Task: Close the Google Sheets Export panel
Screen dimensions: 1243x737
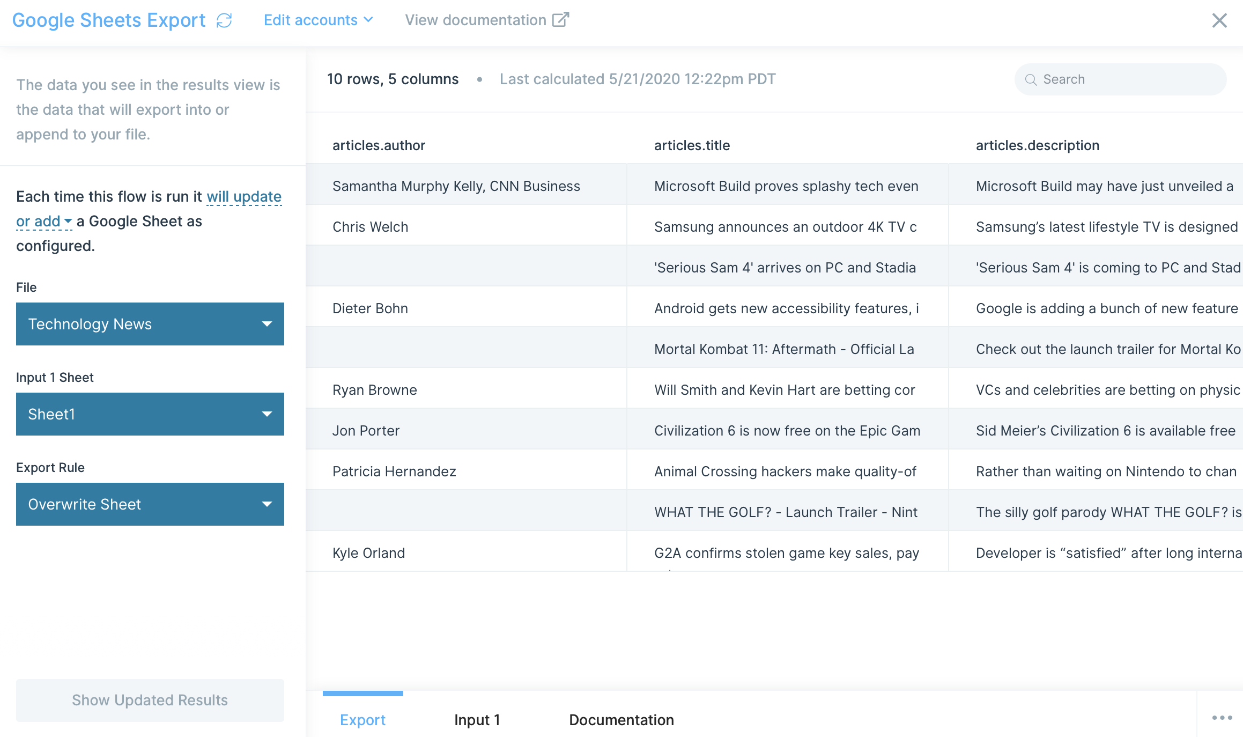Action: pos(1219,20)
